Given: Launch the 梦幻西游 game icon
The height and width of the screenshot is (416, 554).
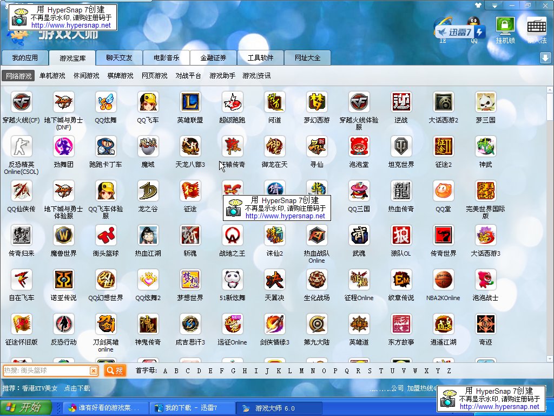Looking at the screenshot, I should pos(316,102).
